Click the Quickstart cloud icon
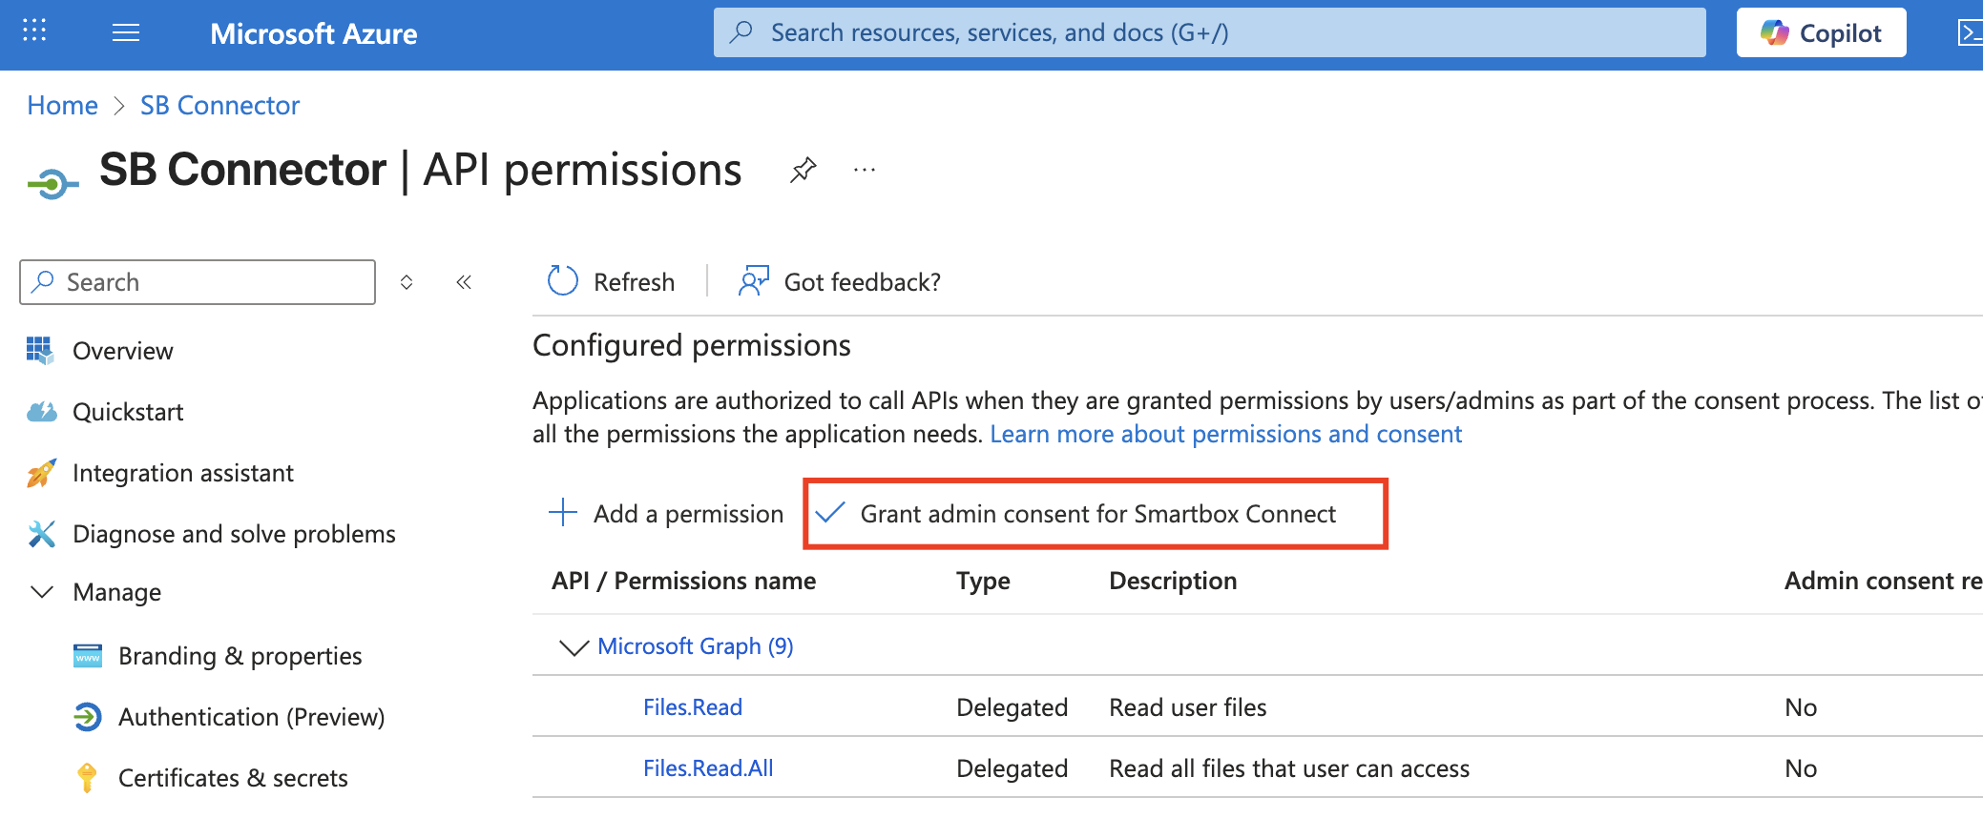1983x818 pixels. 41,412
